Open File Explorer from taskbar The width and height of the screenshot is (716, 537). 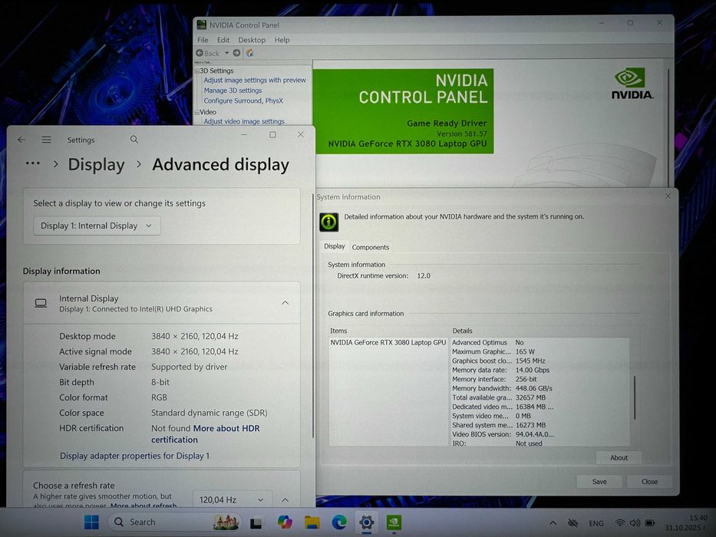coord(312,522)
